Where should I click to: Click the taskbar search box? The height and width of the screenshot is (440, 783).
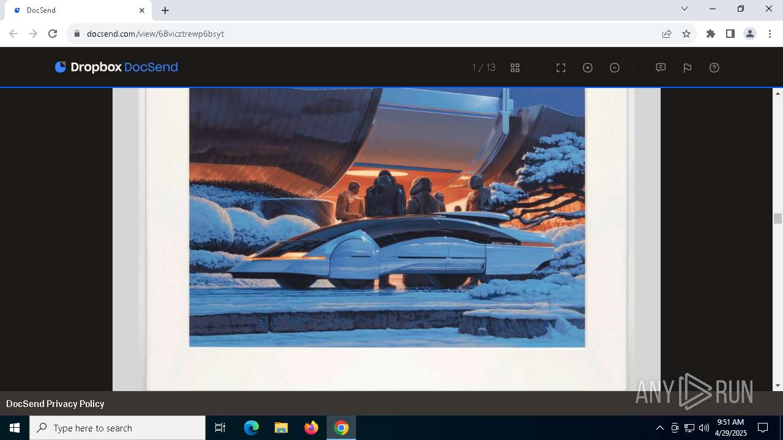117,428
